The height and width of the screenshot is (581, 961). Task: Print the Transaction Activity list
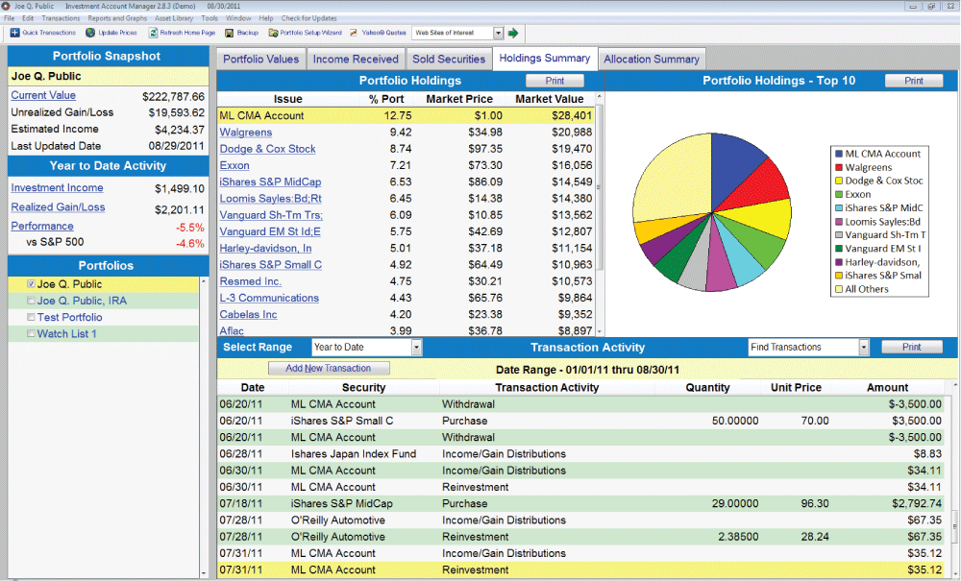tap(911, 347)
